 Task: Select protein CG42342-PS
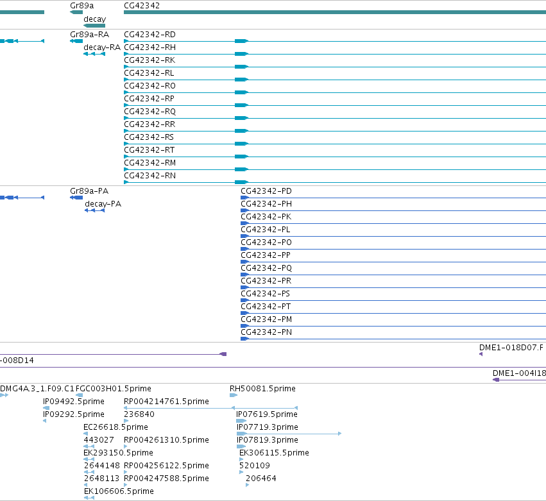tap(266, 294)
